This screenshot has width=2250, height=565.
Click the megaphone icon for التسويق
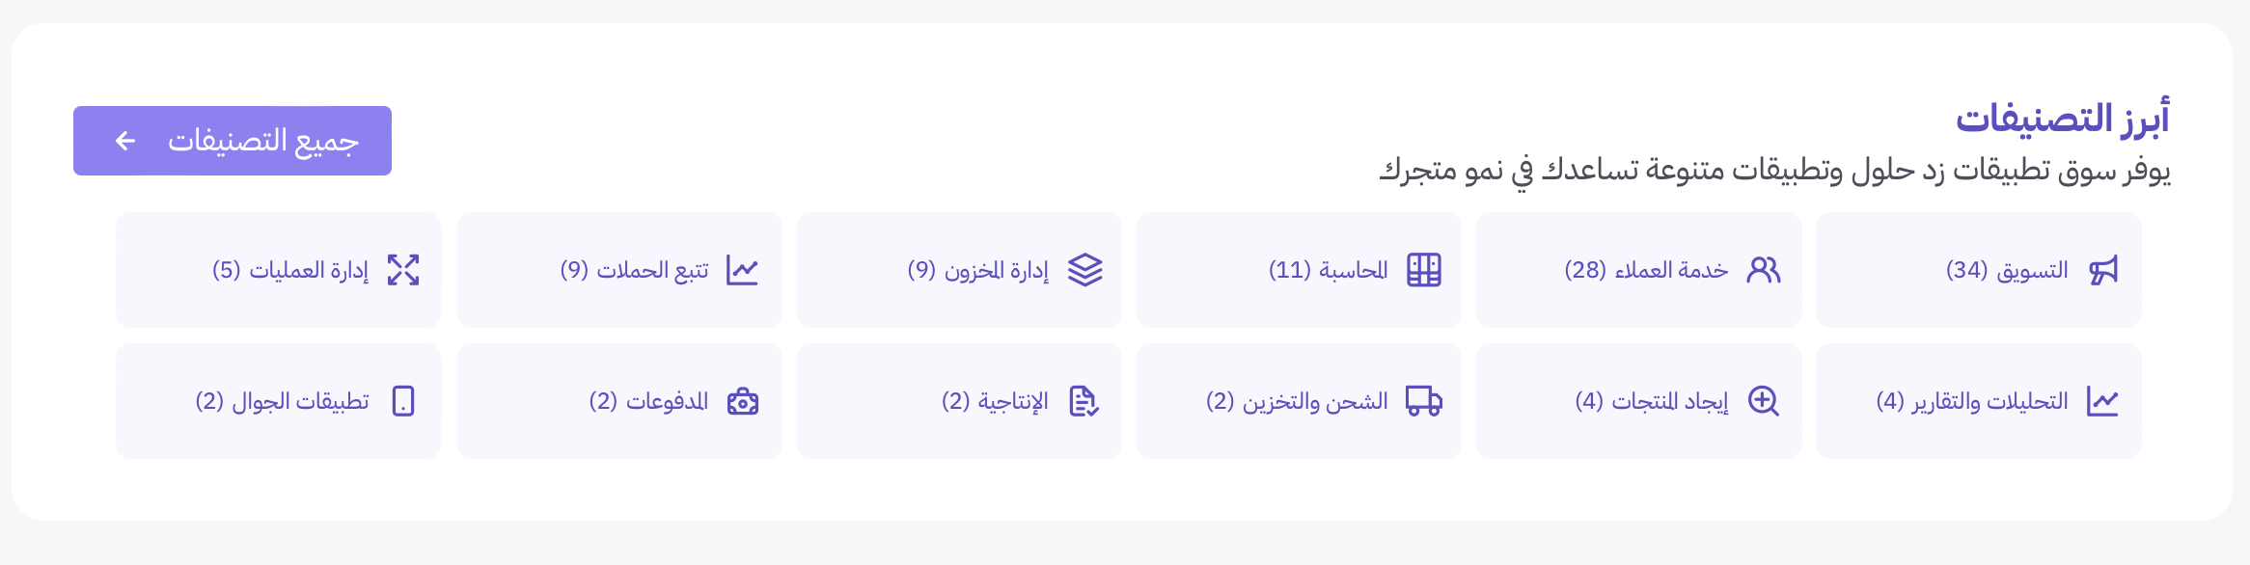click(2103, 270)
